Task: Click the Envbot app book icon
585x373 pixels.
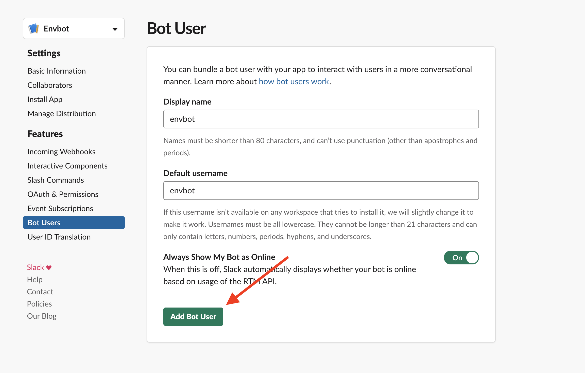Action: 34,29
